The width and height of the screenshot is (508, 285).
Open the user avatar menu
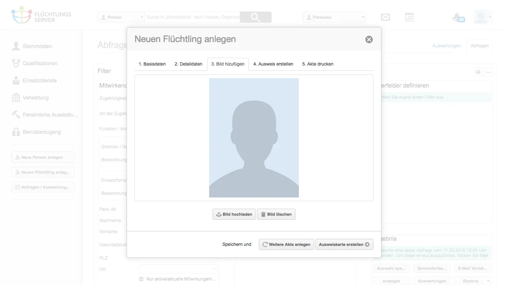(483, 17)
